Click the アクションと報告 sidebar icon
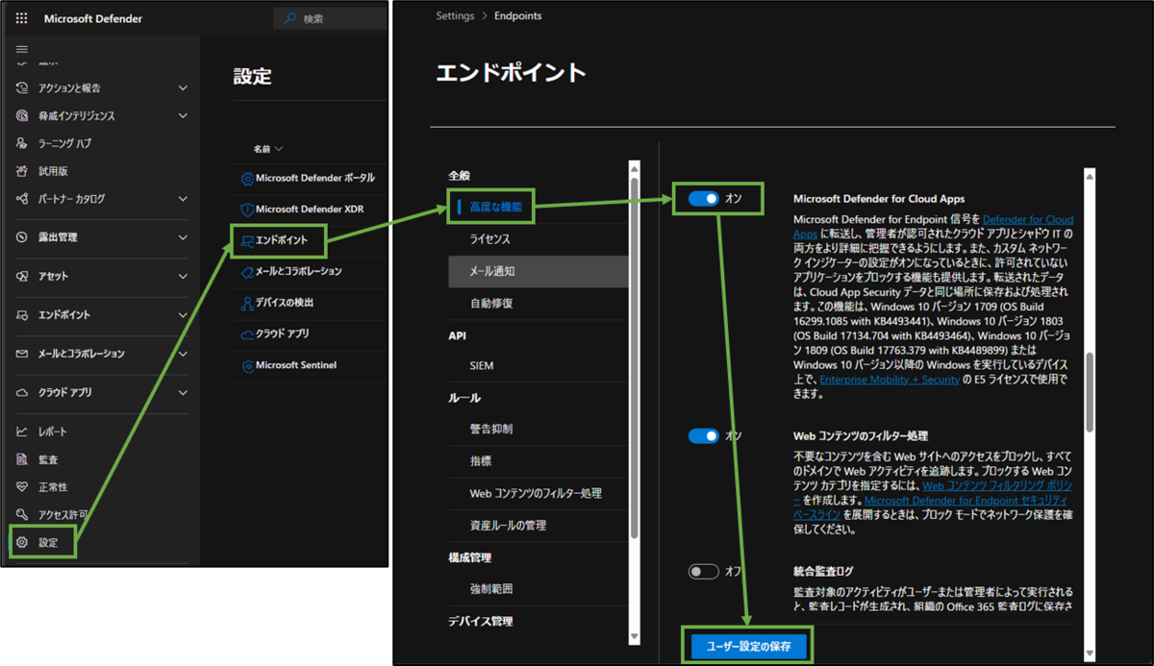The width and height of the screenshot is (1154, 666). point(22,87)
